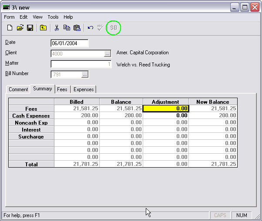
Task: Open the Client lookup ellipsis button
Action: point(107,54)
